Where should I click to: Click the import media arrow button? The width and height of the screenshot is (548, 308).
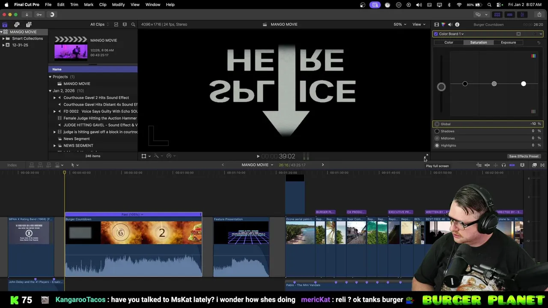[x=27, y=15]
